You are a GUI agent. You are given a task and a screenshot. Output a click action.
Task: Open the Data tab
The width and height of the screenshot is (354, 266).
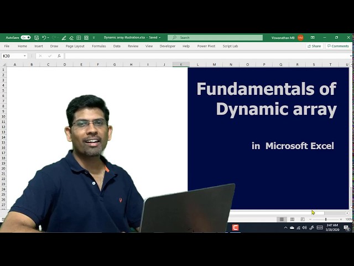click(x=117, y=46)
